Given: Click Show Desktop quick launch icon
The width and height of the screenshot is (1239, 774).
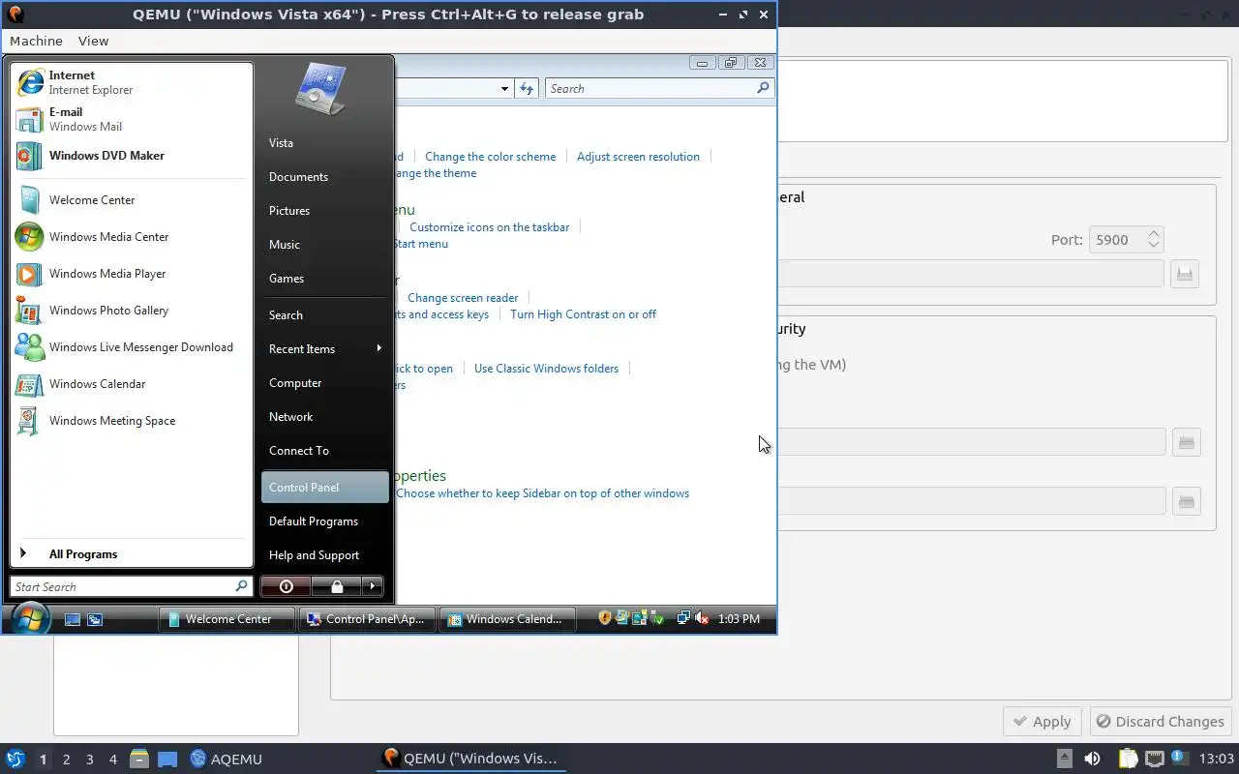Looking at the screenshot, I should click(72, 619).
